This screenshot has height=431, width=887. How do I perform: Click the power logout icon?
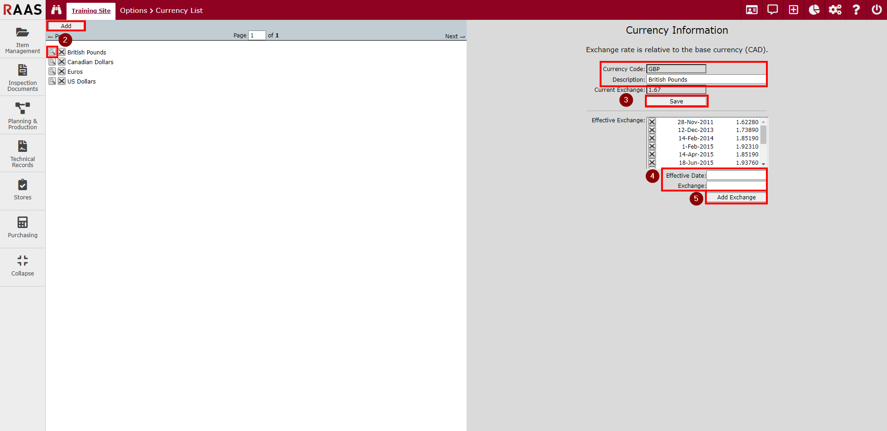pos(876,10)
